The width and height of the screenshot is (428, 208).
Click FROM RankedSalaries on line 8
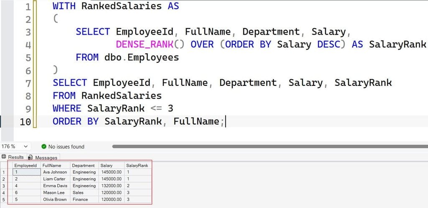pos(107,95)
